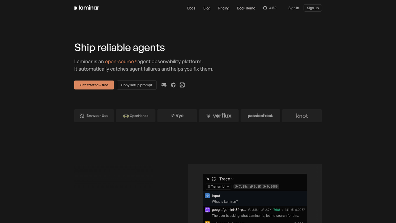Click the 0.0086 cost stat
The image size is (396, 223).
pos(270,186)
